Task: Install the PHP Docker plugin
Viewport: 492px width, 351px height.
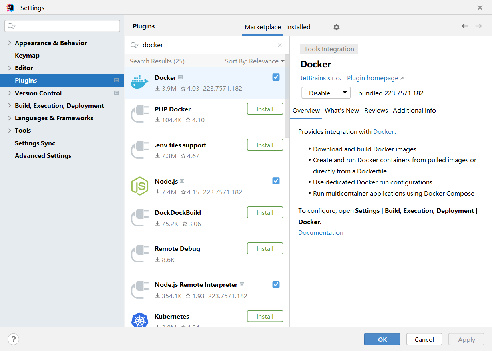Action: (x=265, y=109)
